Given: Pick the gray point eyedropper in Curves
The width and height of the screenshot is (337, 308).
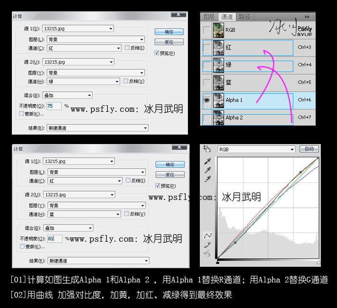Looking at the screenshot, I should tap(207, 170).
